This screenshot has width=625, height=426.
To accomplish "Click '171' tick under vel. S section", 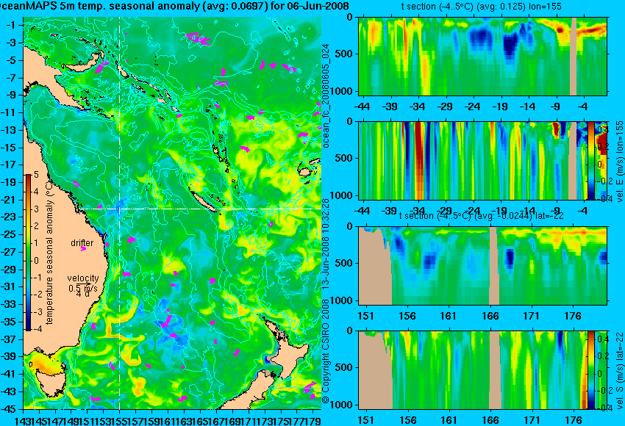I will click(532, 420).
